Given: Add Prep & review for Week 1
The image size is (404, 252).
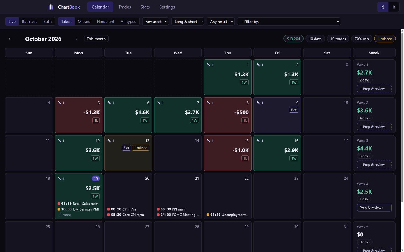Looking at the screenshot, I should pyautogui.click(x=374, y=89).
